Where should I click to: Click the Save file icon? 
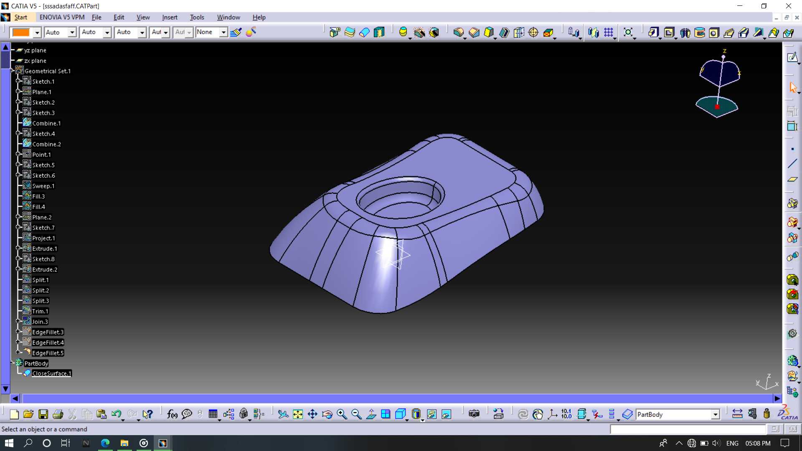[43, 414]
